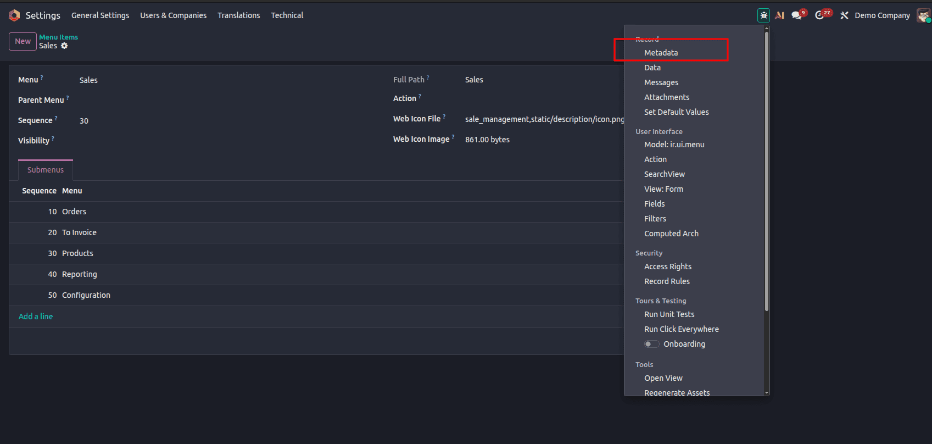This screenshot has height=444, width=932.
Task: Open the Technical dropdown menu
Action: 287,15
